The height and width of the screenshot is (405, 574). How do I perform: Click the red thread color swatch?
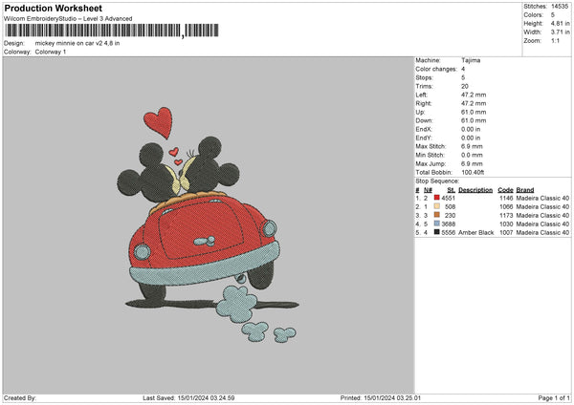pos(437,198)
